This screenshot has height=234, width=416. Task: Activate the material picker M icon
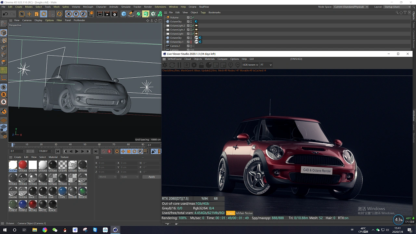point(237,65)
